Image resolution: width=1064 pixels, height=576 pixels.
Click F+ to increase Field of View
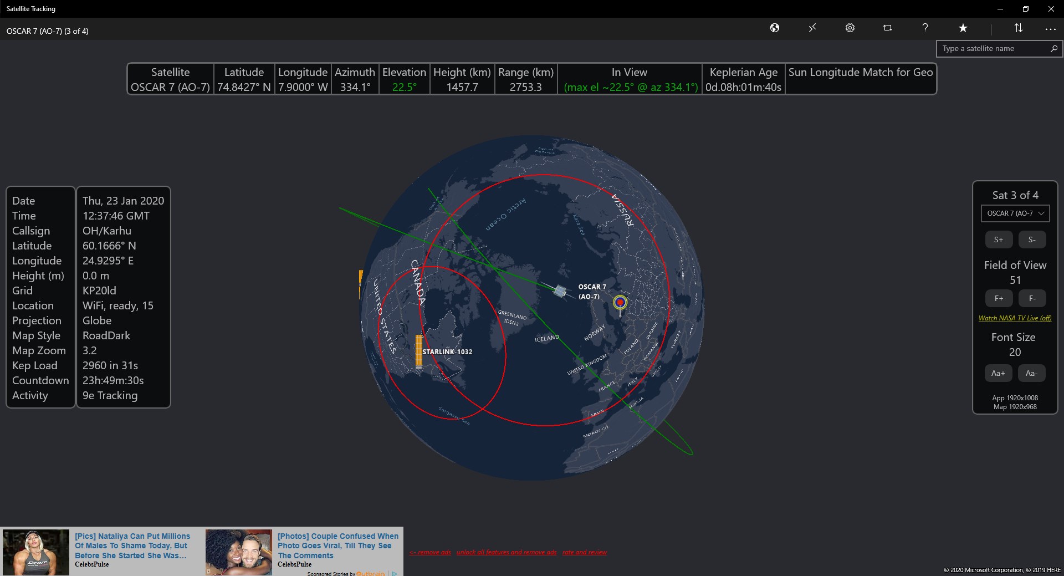point(999,298)
